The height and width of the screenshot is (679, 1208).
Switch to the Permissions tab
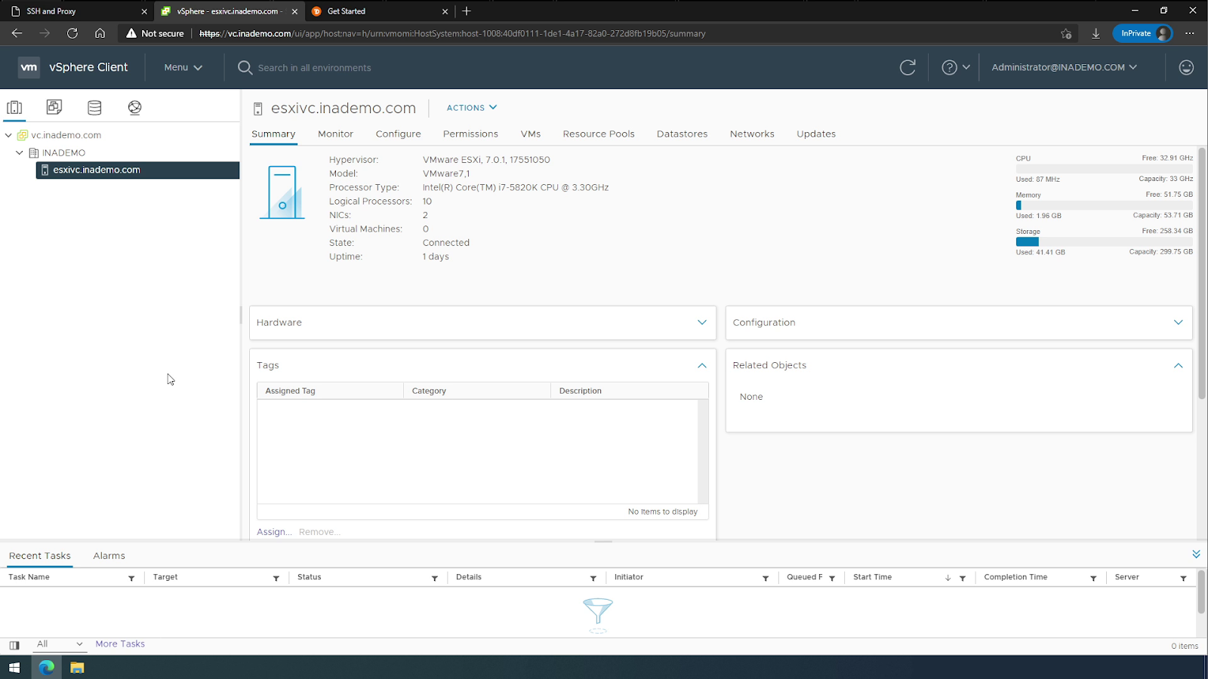click(470, 134)
